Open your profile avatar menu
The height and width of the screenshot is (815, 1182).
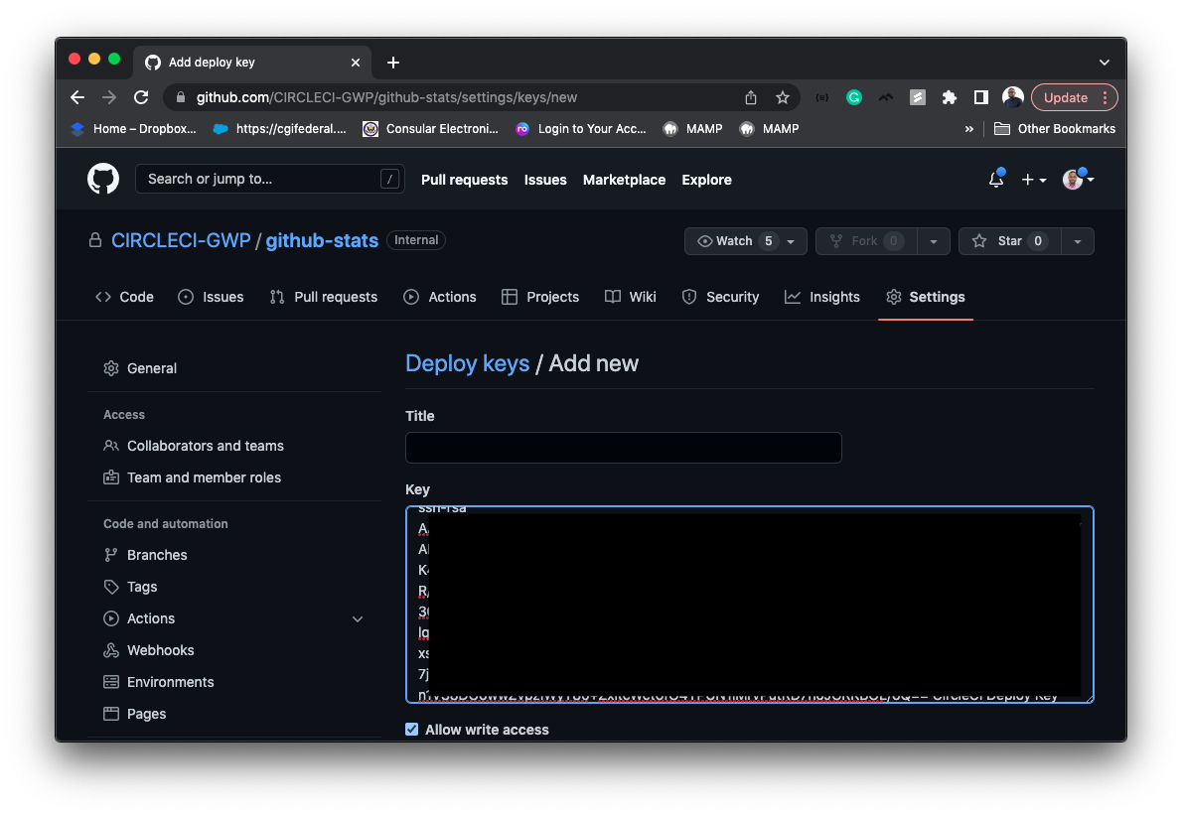coord(1074,179)
